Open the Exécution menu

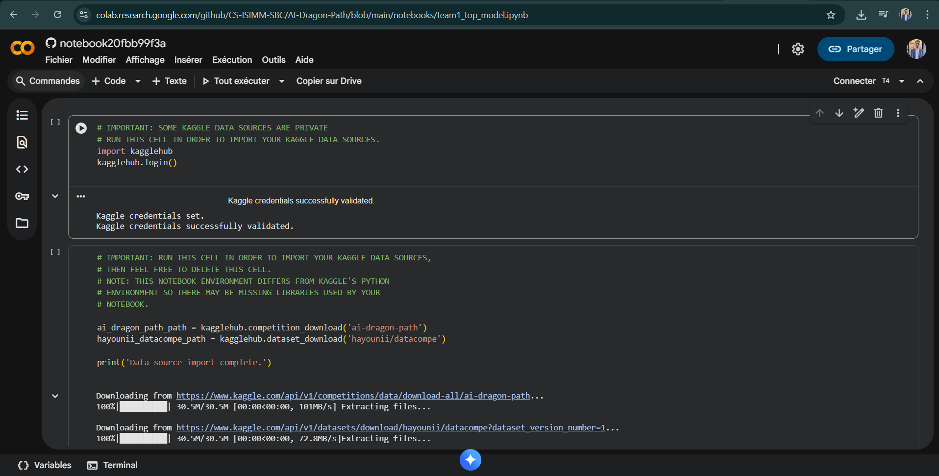pos(232,60)
